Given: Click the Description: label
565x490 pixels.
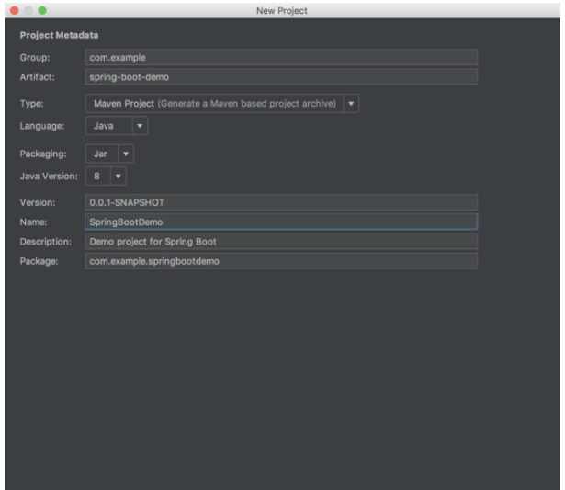Looking at the screenshot, I should point(45,241).
